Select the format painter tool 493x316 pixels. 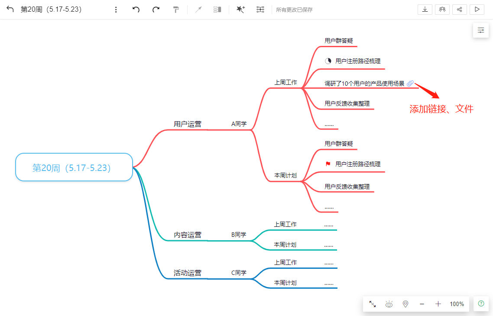tap(176, 10)
